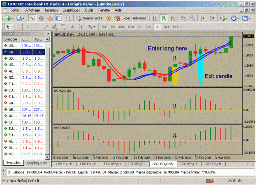Screen dimensions: 257x185
Task: Toggle the Data Window crosshair-circle icon
Action: click(41, 18)
